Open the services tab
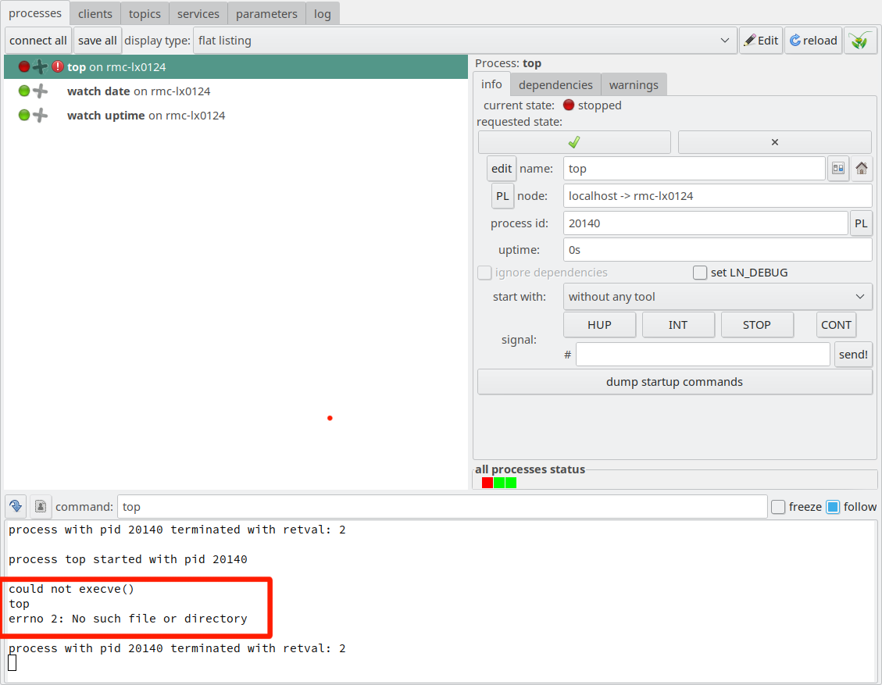Viewport: 882px width, 685px height. coord(198,13)
